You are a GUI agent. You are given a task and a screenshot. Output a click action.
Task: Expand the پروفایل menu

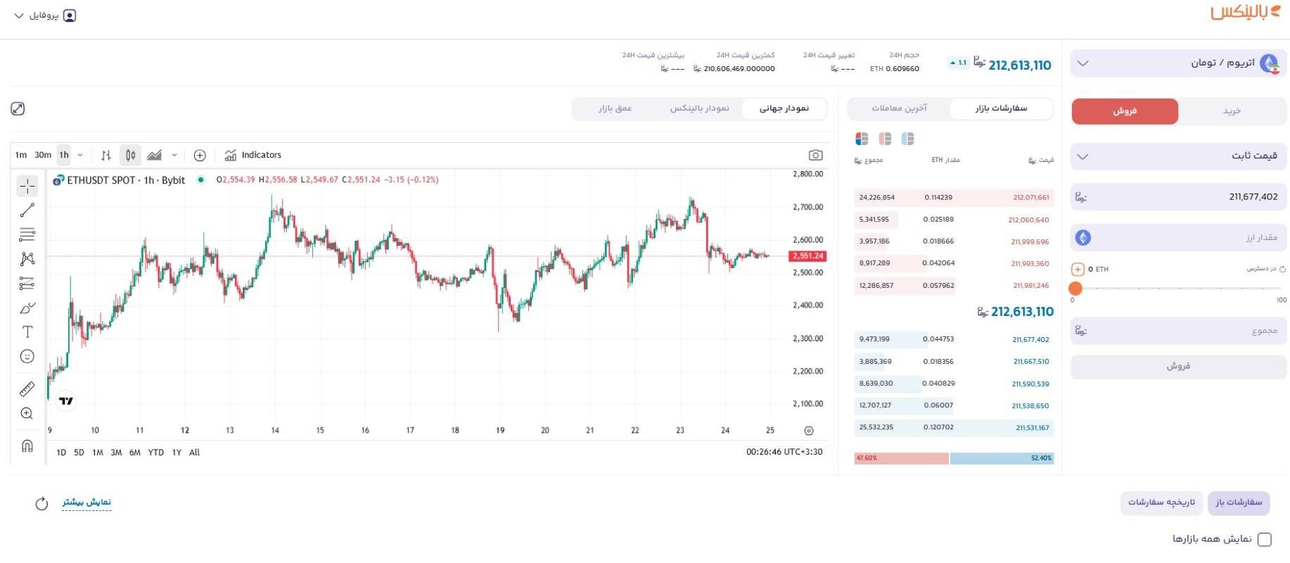(x=45, y=15)
